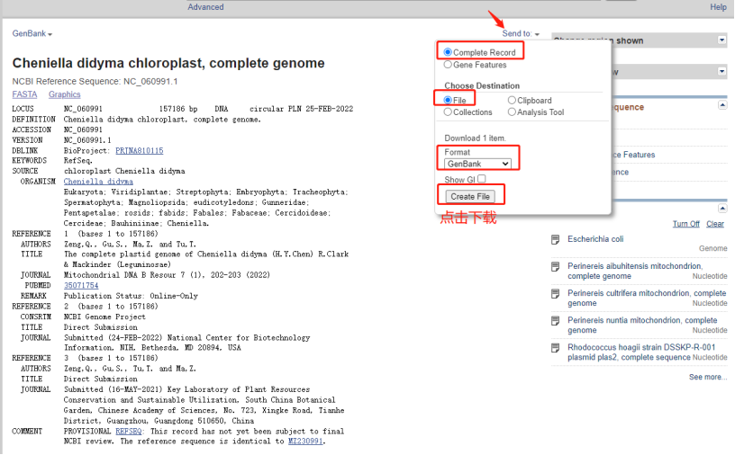
Task: Clear recent activity list
Action: pyautogui.click(x=715, y=224)
